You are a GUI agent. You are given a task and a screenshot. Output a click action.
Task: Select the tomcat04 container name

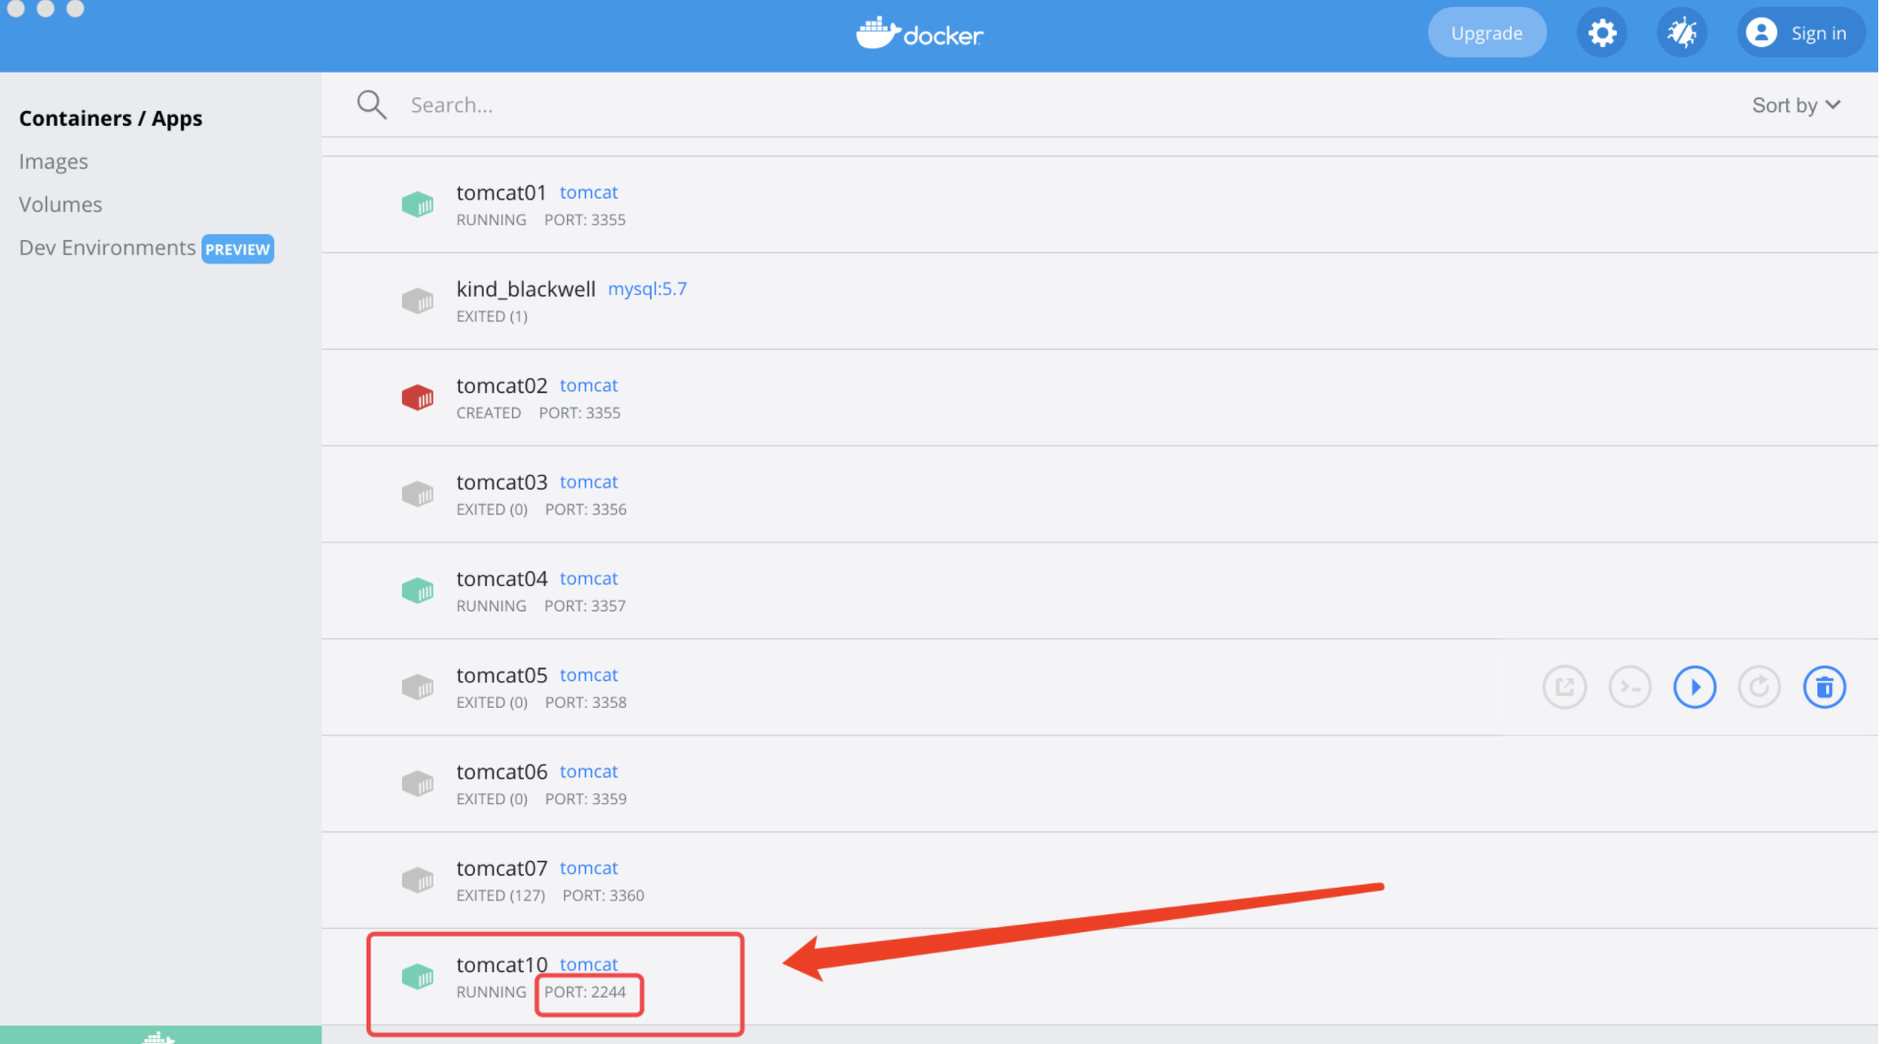click(501, 578)
